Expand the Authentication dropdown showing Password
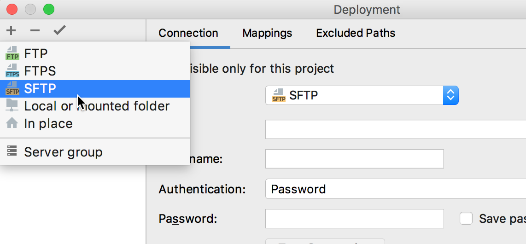Screen dimensions: 526x244 [x=395, y=189]
